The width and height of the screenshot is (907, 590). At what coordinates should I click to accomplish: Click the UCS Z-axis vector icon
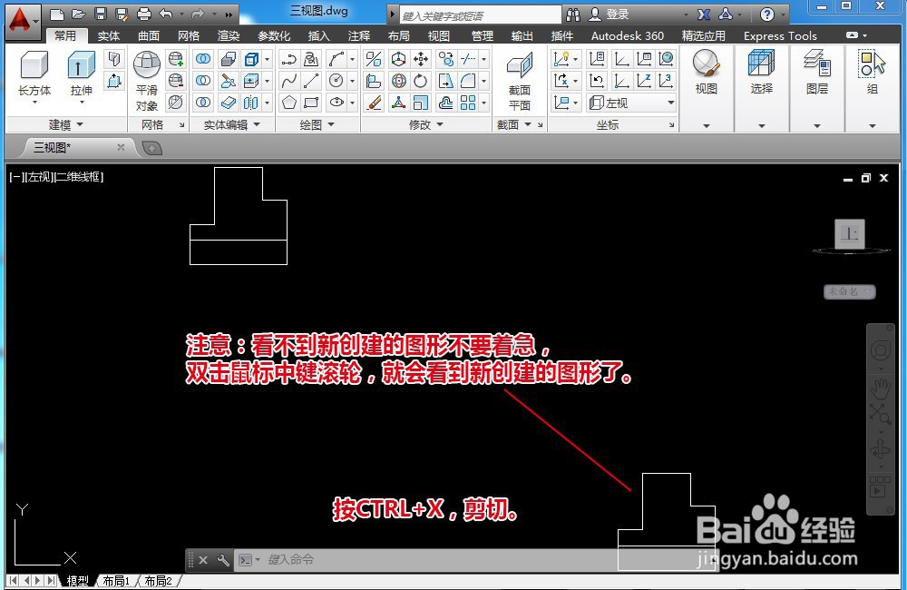coord(644,81)
